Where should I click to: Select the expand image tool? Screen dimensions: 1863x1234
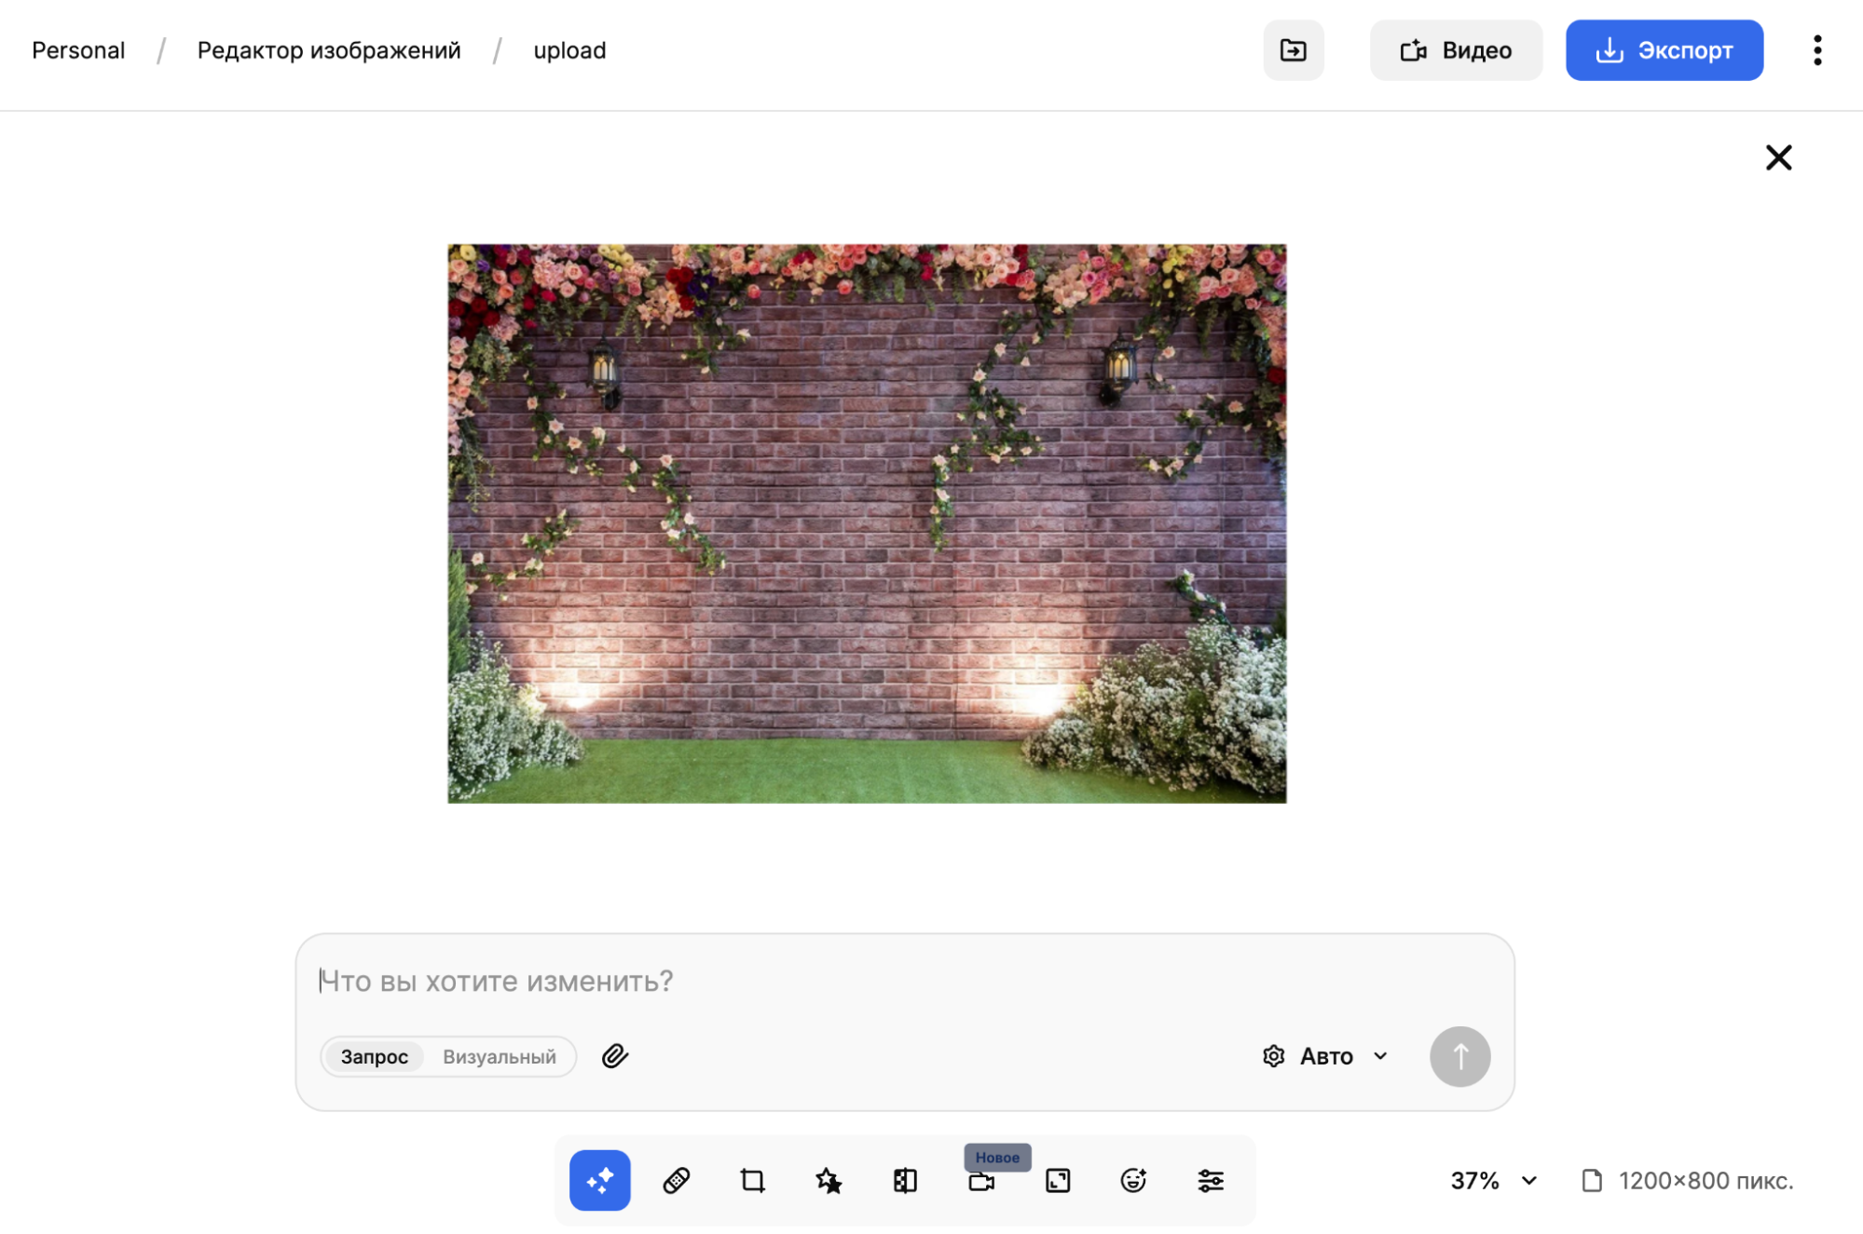click(1058, 1180)
